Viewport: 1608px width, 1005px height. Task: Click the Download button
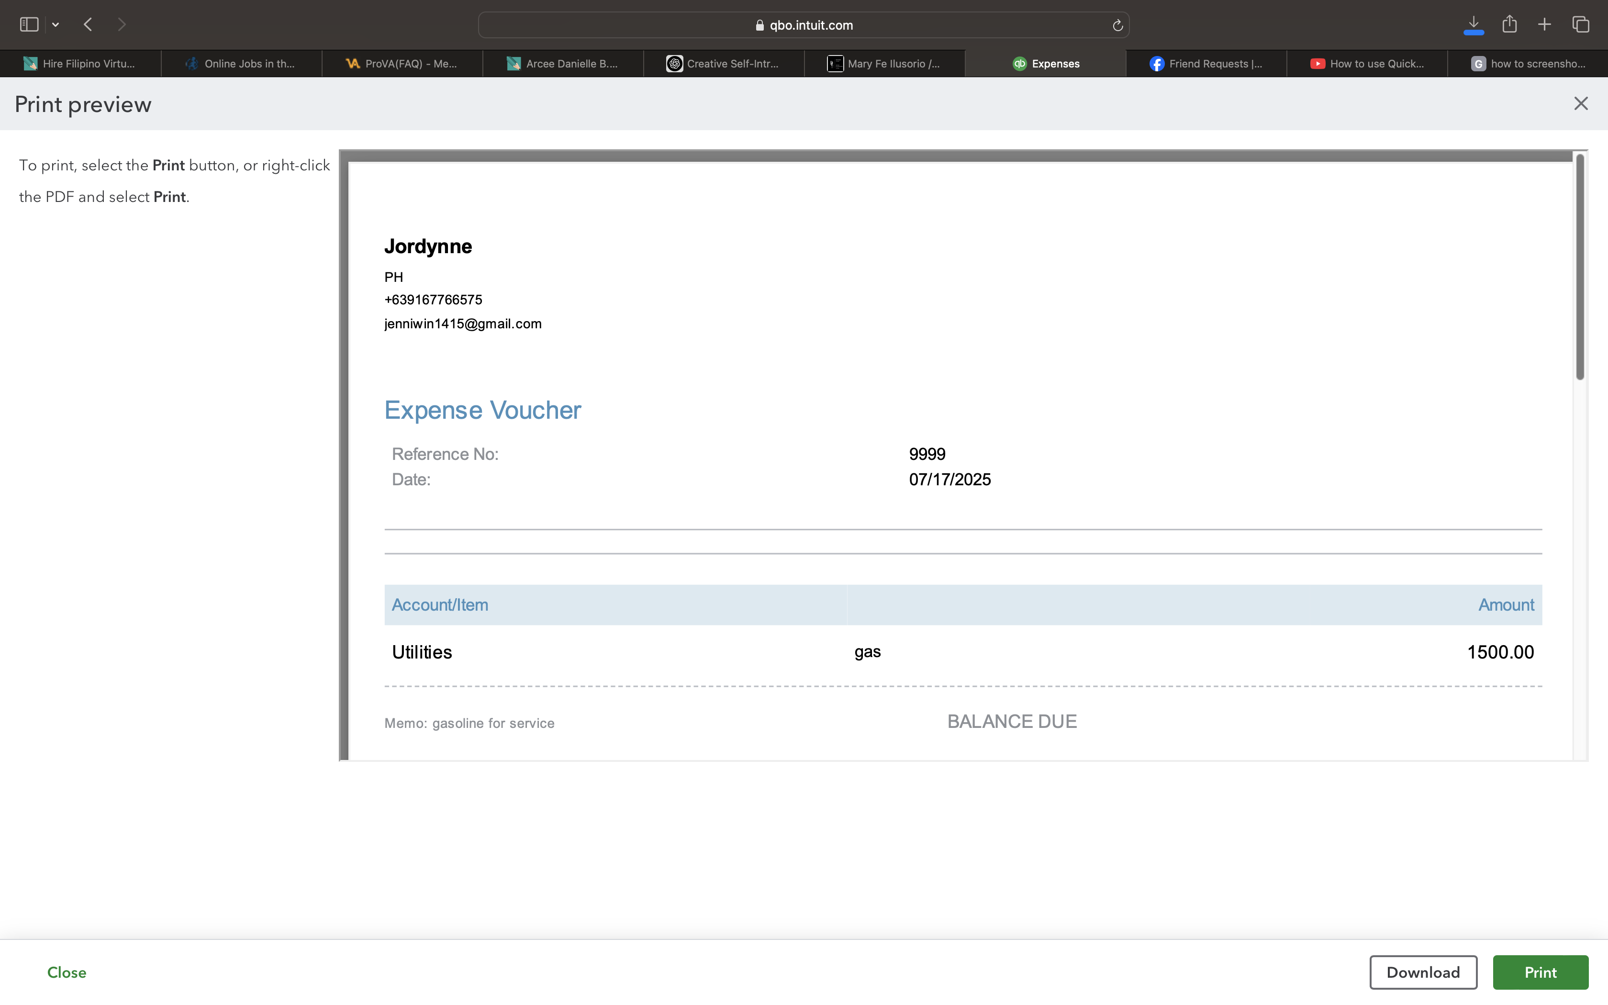pos(1423,972)
